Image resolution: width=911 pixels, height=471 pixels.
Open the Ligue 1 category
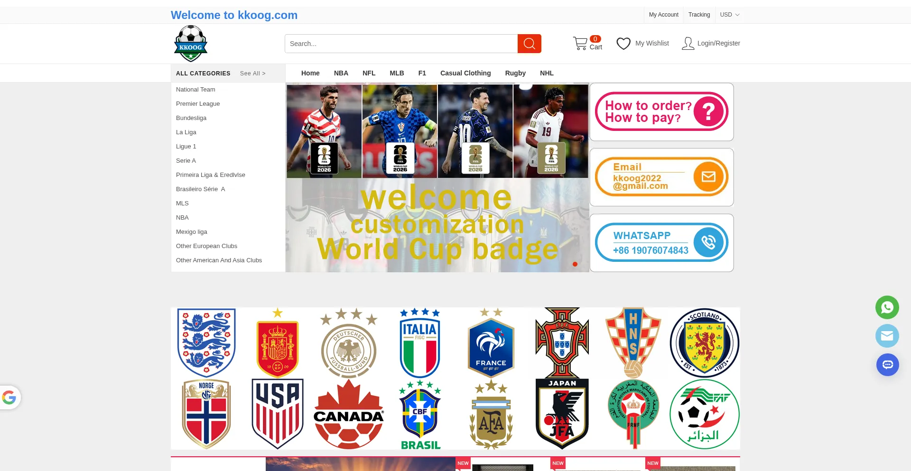pos(186,147)
